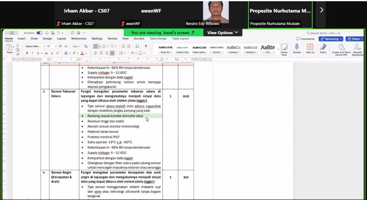Open the Table Design tab
The width and height of the screenshot is (367, 200).
(x=158, y=39)
